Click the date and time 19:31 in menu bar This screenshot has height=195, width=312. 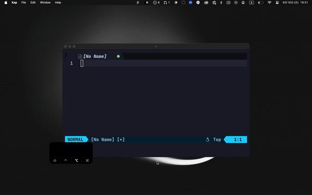pos(295,3)
